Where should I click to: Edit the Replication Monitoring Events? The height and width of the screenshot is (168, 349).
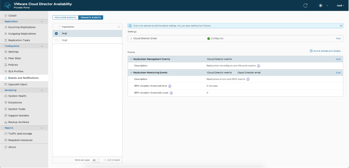[x=338, y=72]
